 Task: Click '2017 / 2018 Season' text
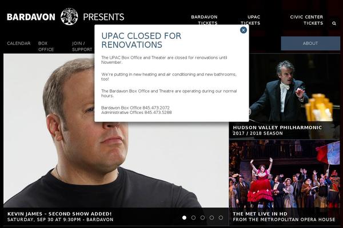click(x=258, y=133)
